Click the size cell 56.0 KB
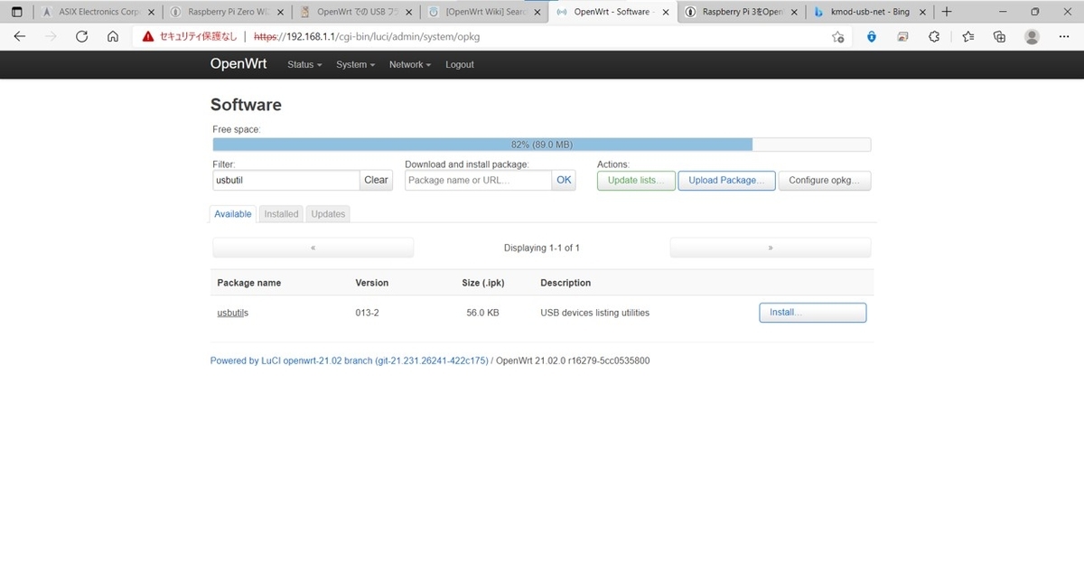Viewport: 1084px width, 581px height. [483, 313]
